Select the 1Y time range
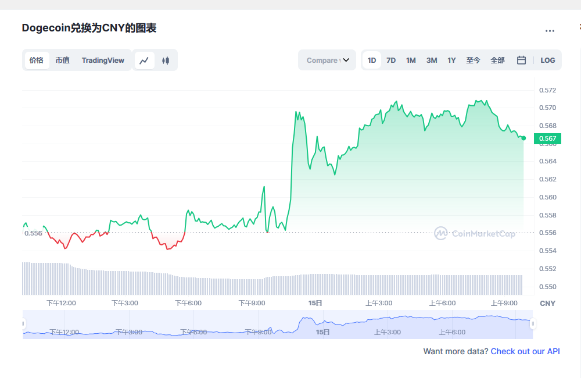This screenshot has width=581, height=378. coord(451,60)
